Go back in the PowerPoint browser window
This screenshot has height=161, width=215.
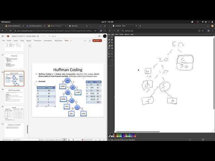pyautogui.click(x=2, y=31)
